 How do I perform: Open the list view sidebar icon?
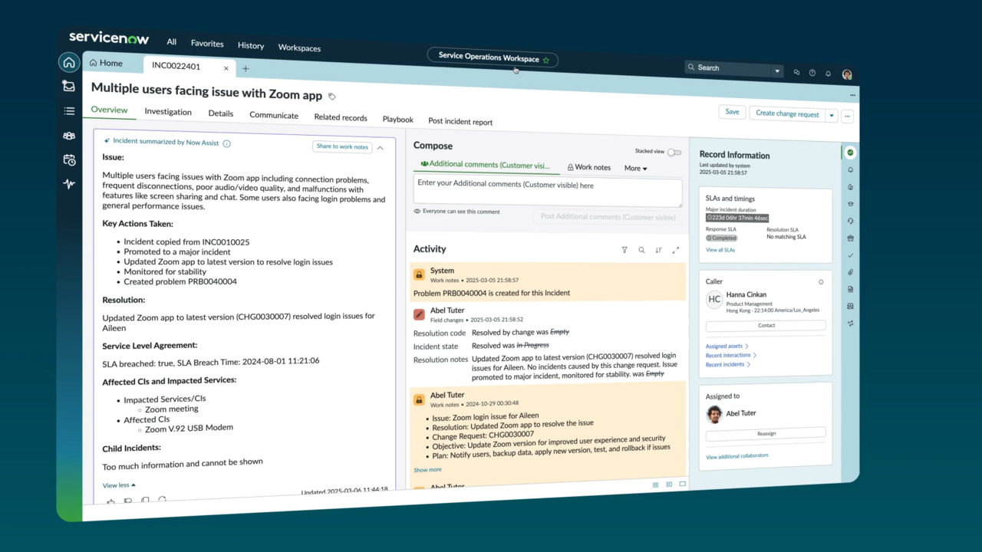(x=69, y=111)
